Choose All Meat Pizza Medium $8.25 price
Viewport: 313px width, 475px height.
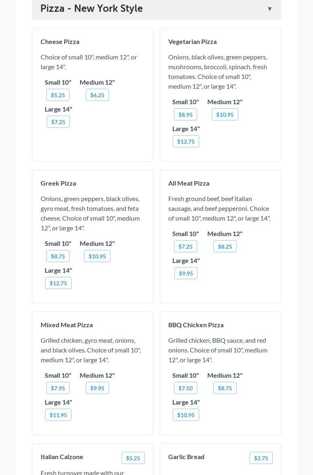click(225, 246)
